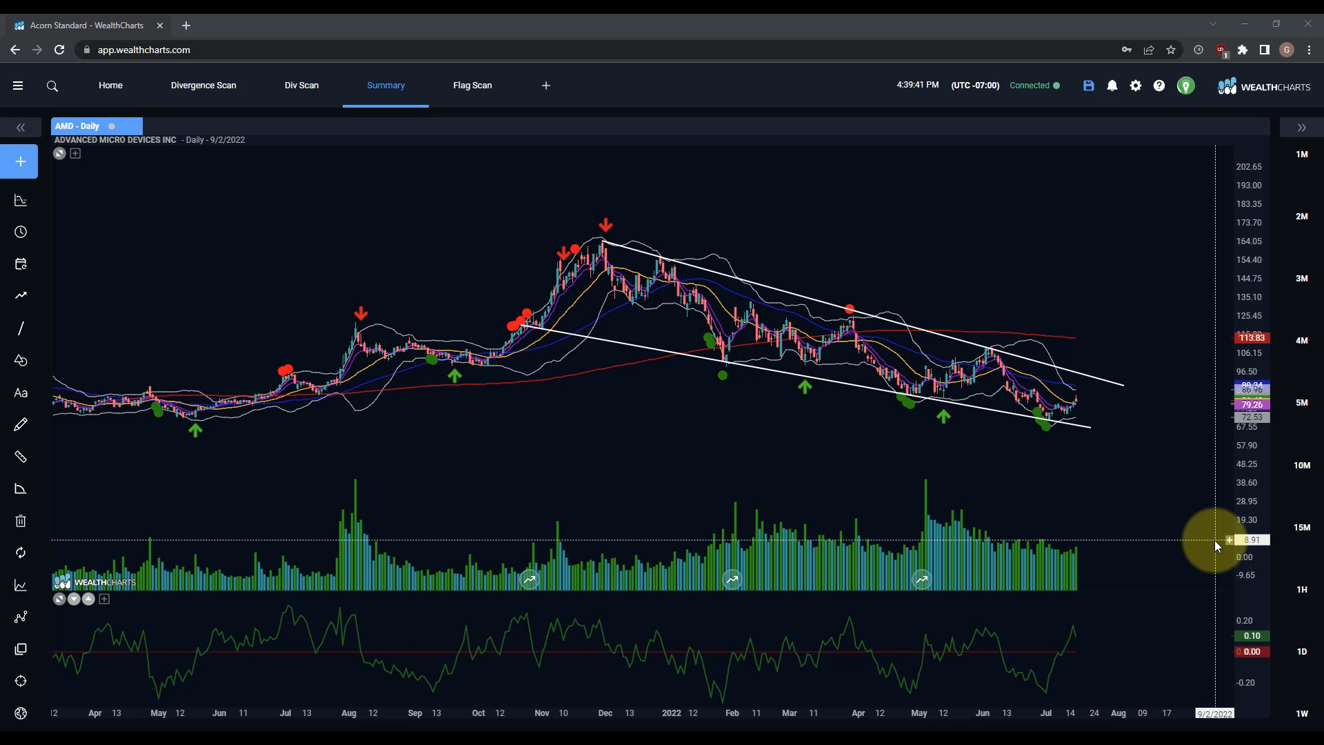Set timeframe to 15M

[x=1301, y=528]
